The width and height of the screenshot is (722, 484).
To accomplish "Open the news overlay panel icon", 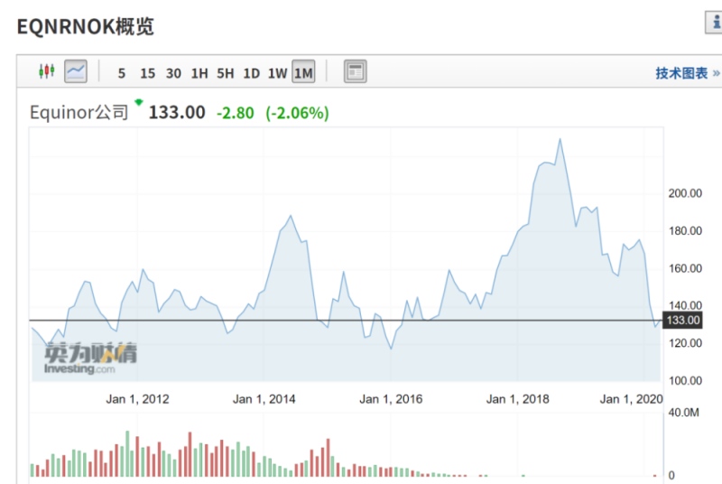I will click(355, 72).
